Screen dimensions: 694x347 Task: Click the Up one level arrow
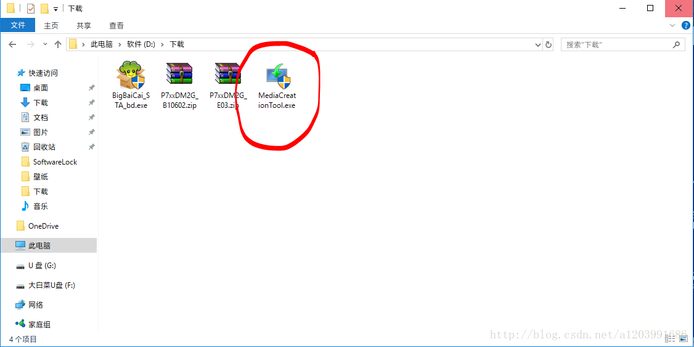[x=58, y=44]
